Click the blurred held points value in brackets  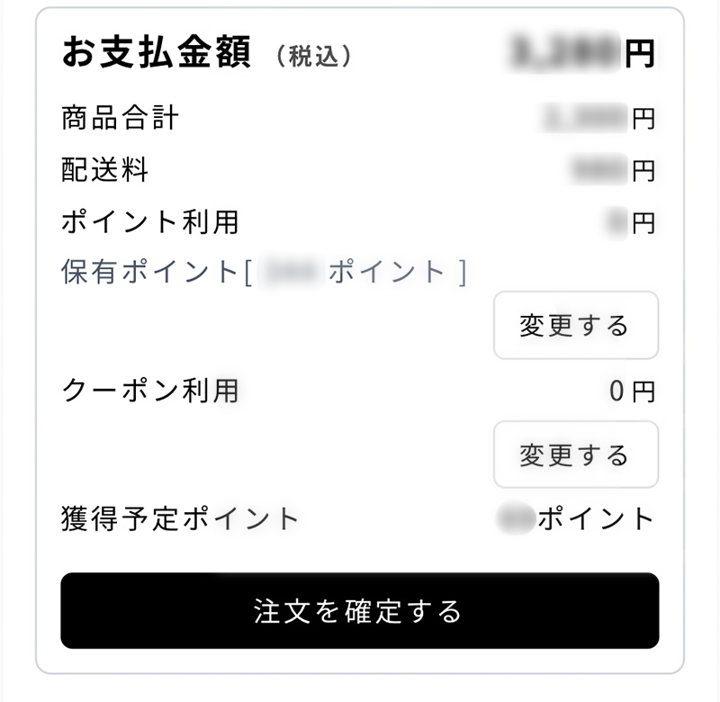pyautogui.click(x=289, y=269)
